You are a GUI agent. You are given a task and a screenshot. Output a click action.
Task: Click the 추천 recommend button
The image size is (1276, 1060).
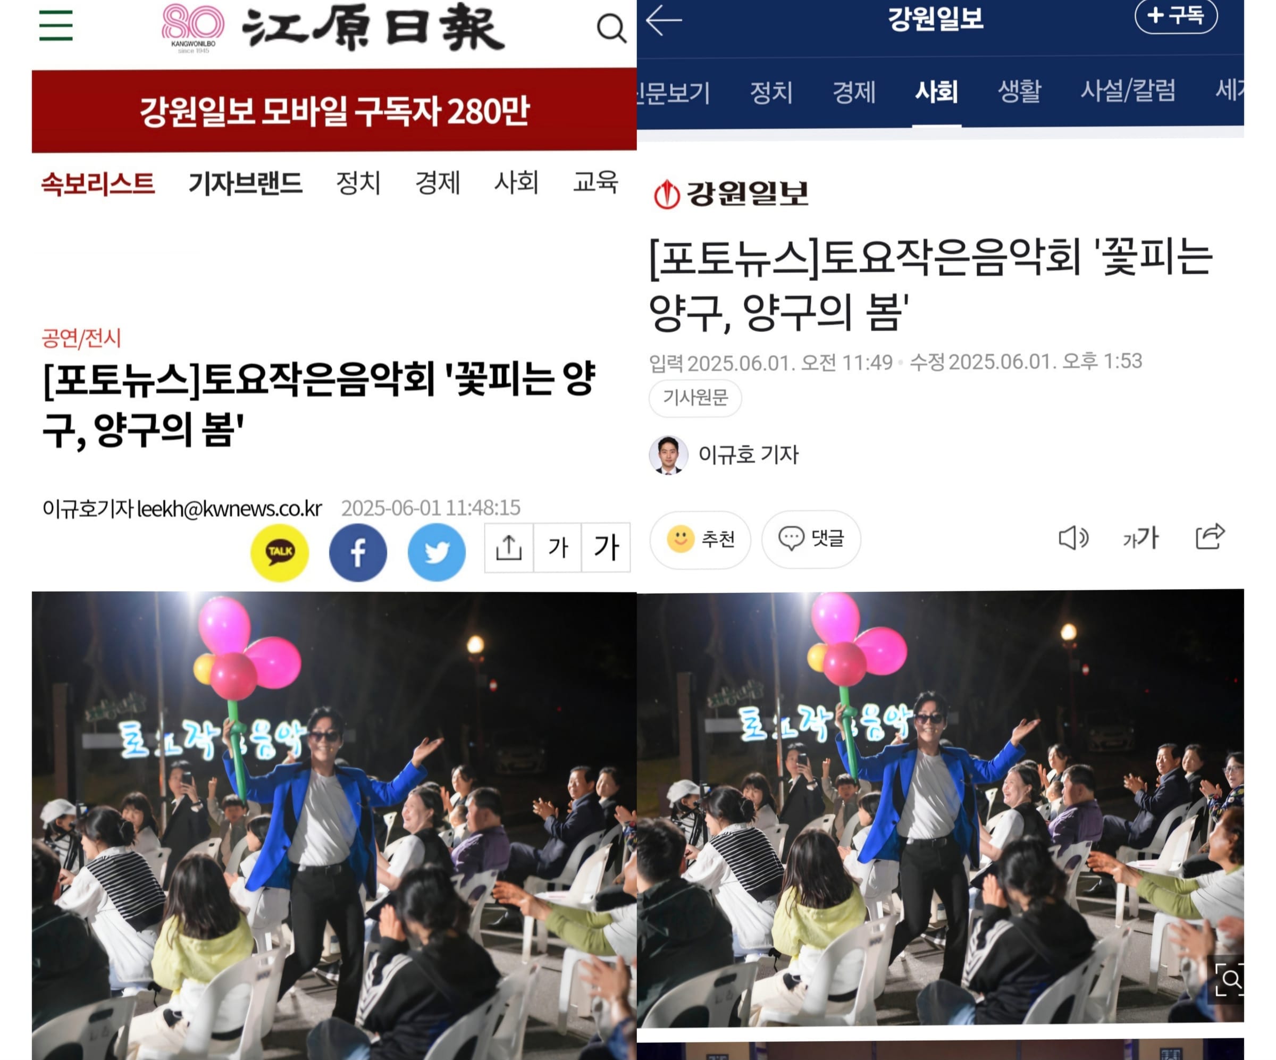tap(700, 539)
